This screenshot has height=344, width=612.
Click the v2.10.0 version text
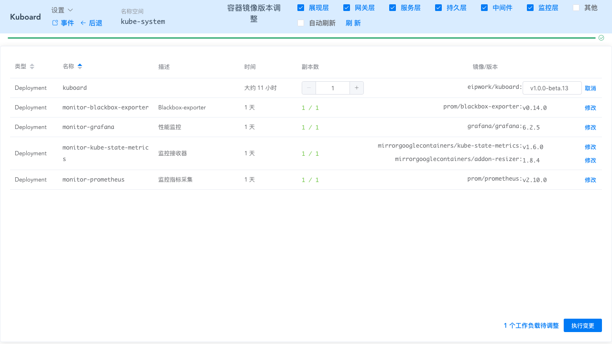click(535, 180)
